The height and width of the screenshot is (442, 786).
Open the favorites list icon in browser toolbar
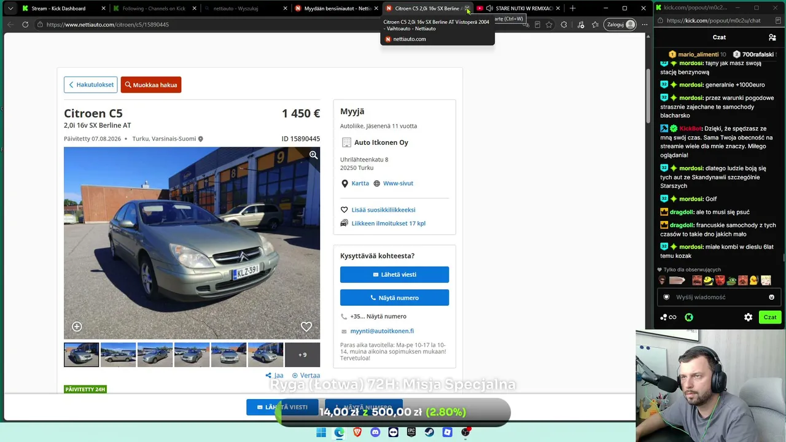pyautogui.click(x=595, y=25)
